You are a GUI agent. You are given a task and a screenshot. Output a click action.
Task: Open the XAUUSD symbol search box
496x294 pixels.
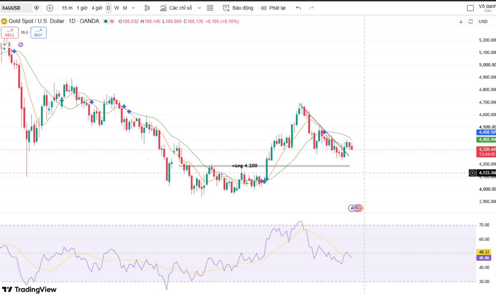[x=16, y=8]
